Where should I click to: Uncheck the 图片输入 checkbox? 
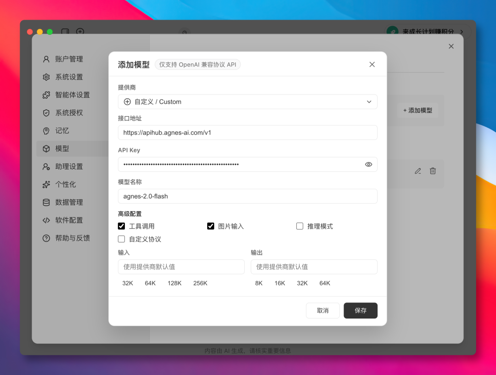point(211,226)
